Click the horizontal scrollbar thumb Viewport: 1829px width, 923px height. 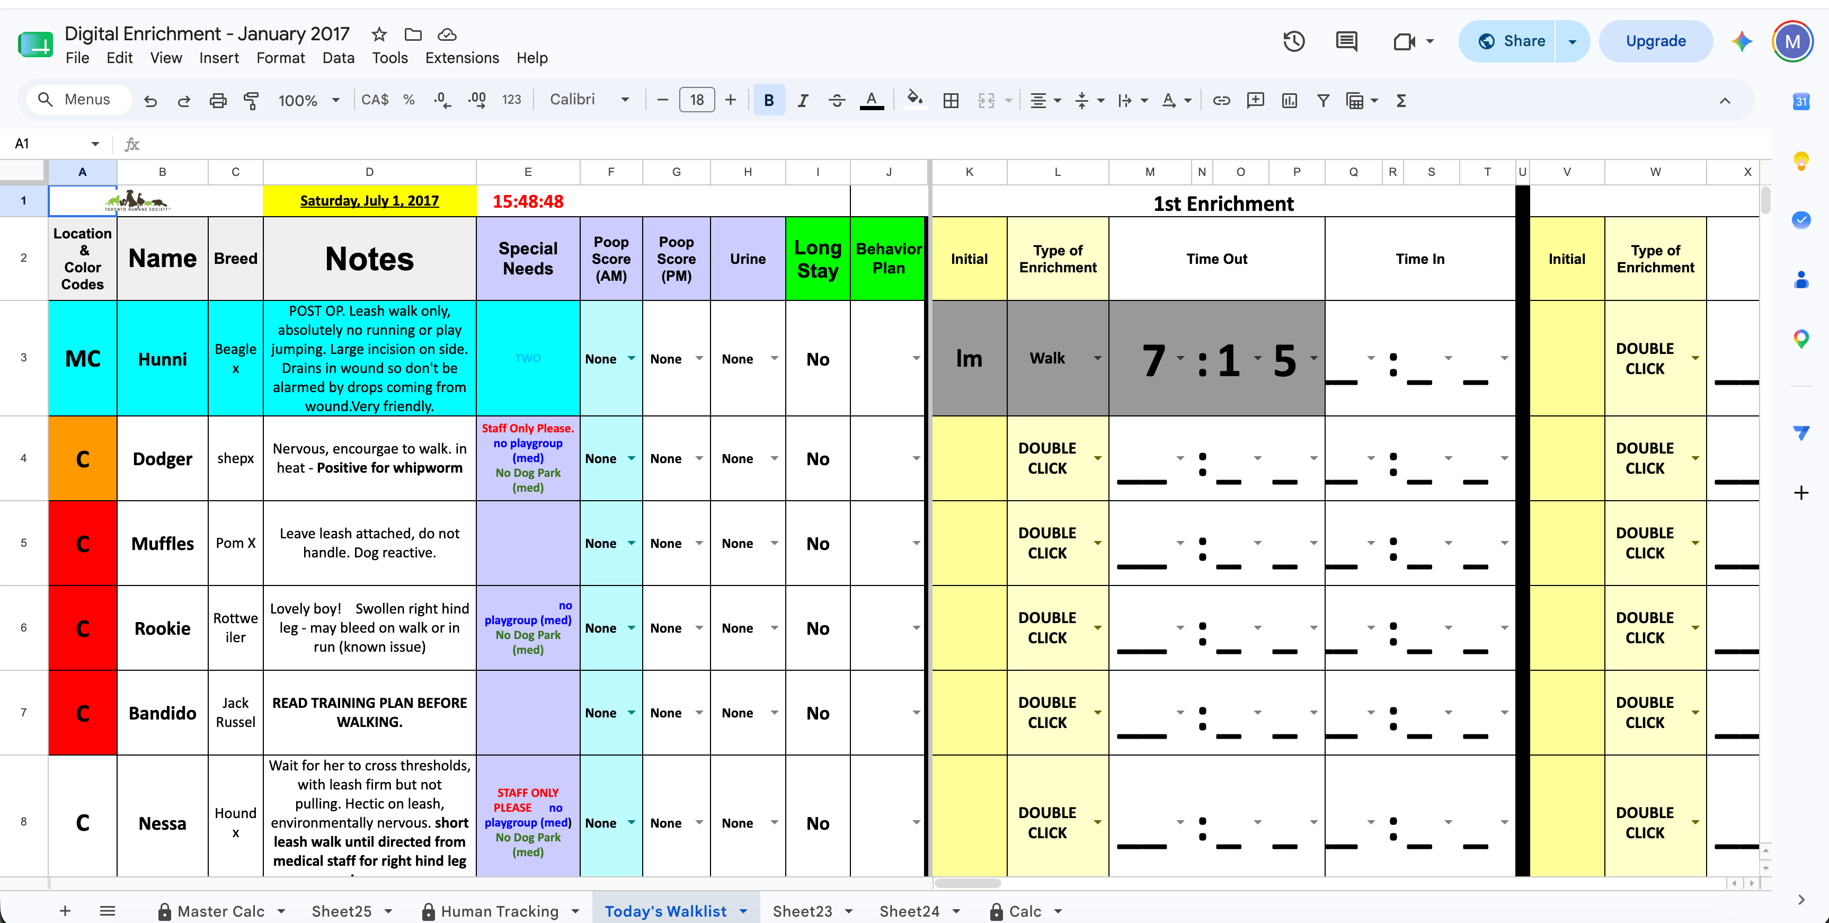pyautogui.click(x=968, y=883)
